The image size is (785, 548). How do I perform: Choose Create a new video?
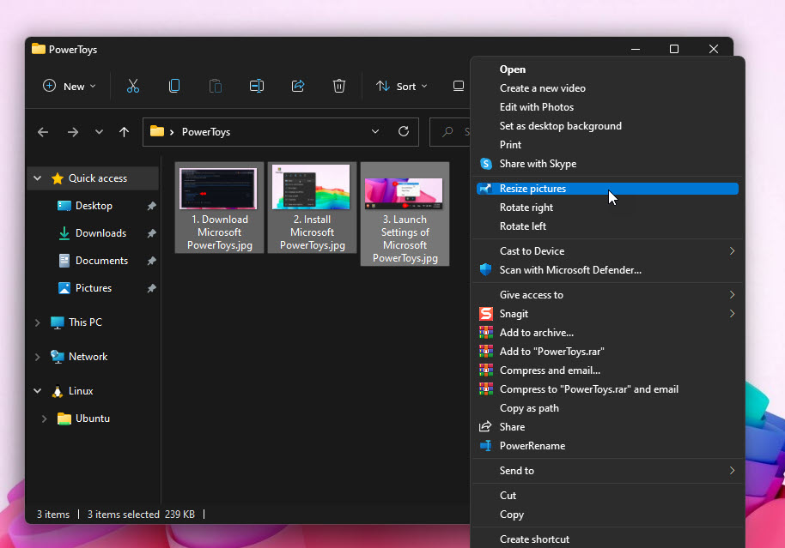click(x=607, y=88)
